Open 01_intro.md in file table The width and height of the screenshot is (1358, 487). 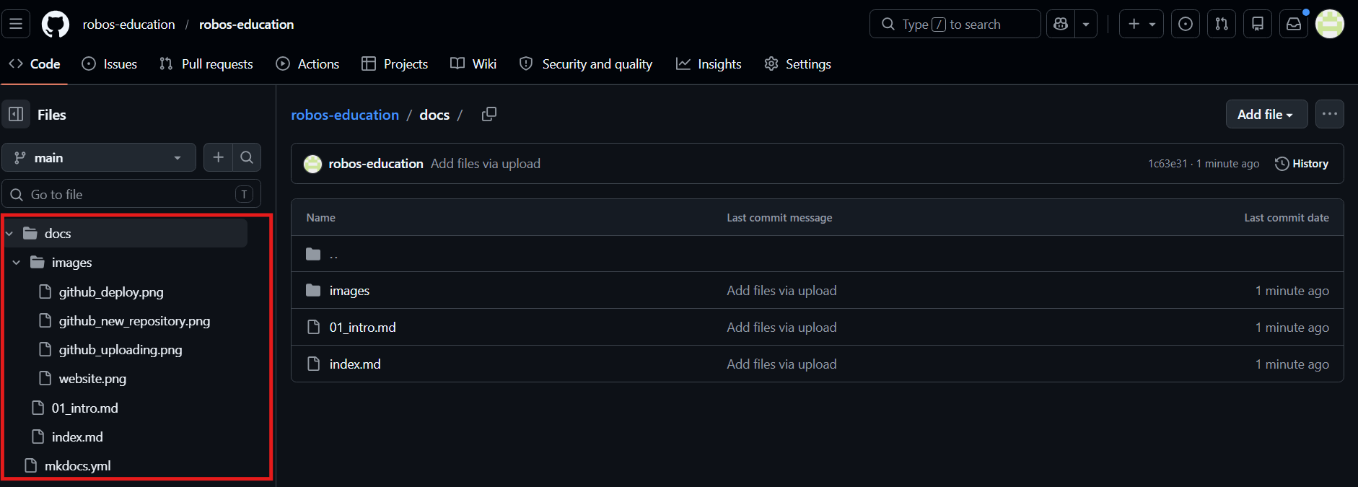click(362, 328)
